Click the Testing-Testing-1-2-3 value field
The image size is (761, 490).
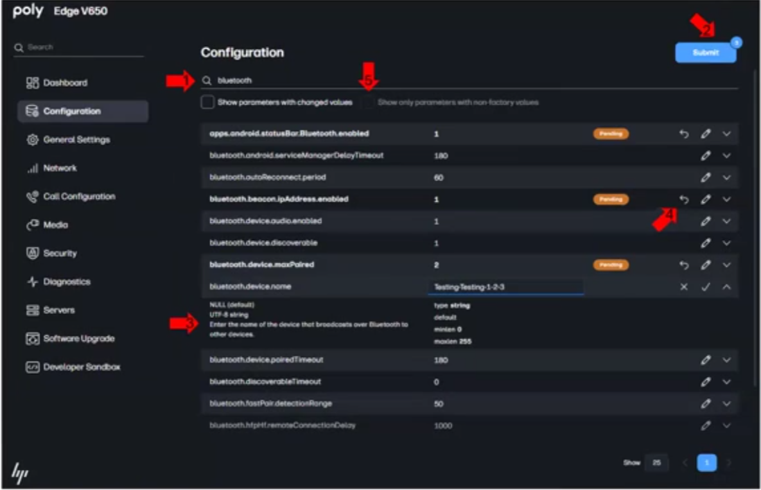click(505, 286)
